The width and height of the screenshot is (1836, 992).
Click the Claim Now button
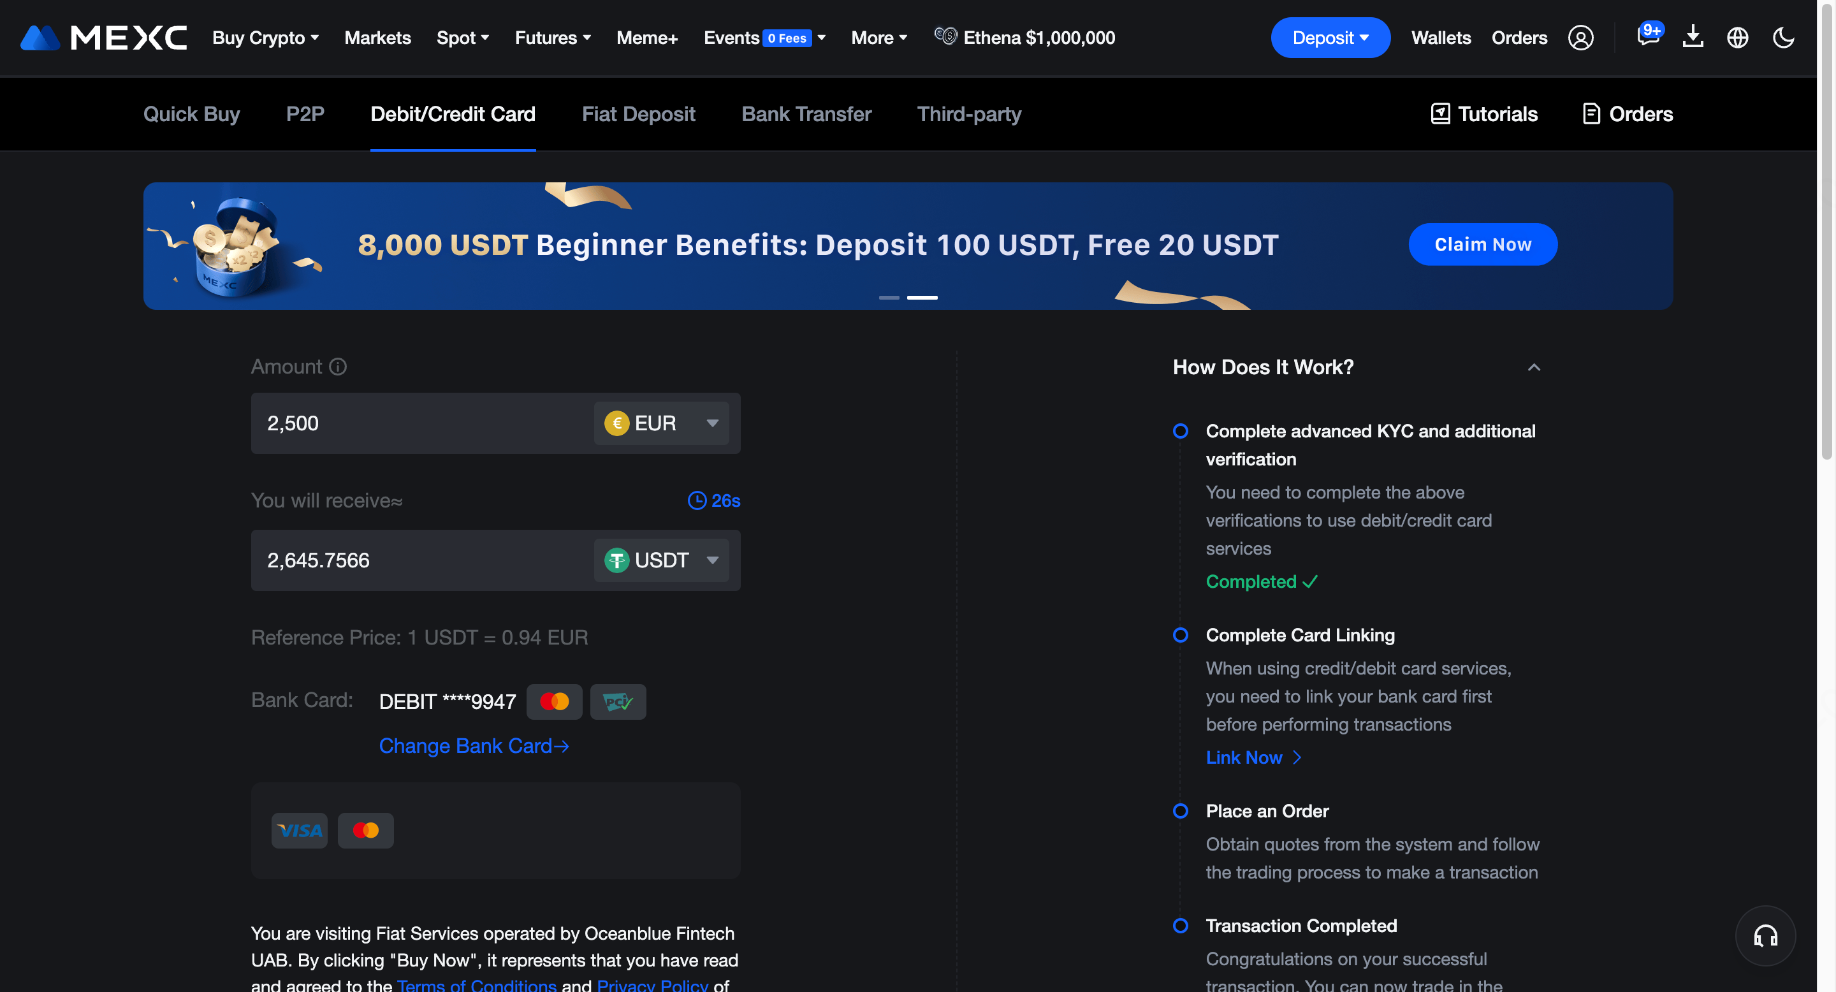1482,244
